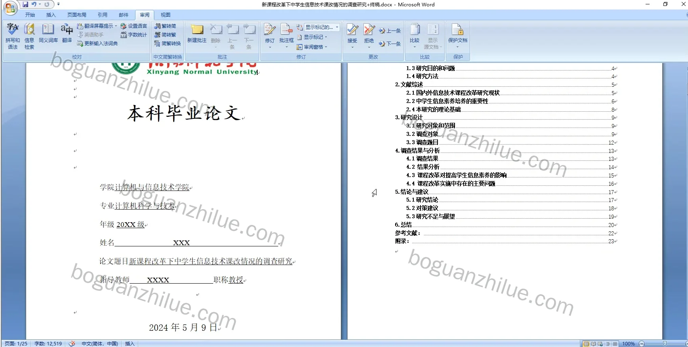Save document from quick access toolbar
The width and height of the screenshot is (688, 347).
25,4
